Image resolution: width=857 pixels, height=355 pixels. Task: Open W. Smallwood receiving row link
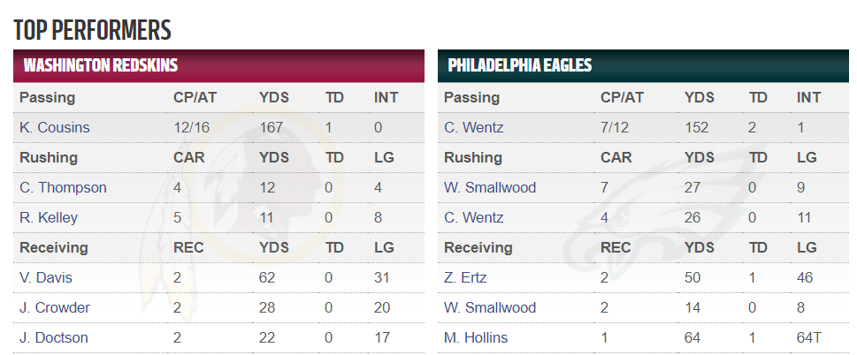tap(490, 308)
